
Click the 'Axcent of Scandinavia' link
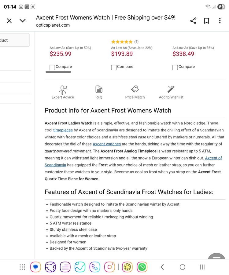213,158
